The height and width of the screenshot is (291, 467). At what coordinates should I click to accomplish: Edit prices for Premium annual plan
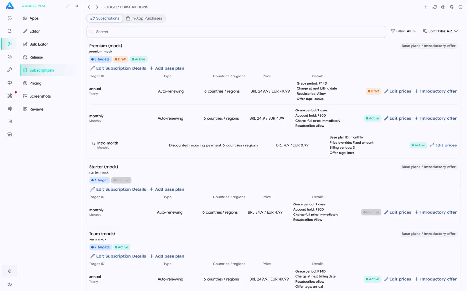(397, 91)
